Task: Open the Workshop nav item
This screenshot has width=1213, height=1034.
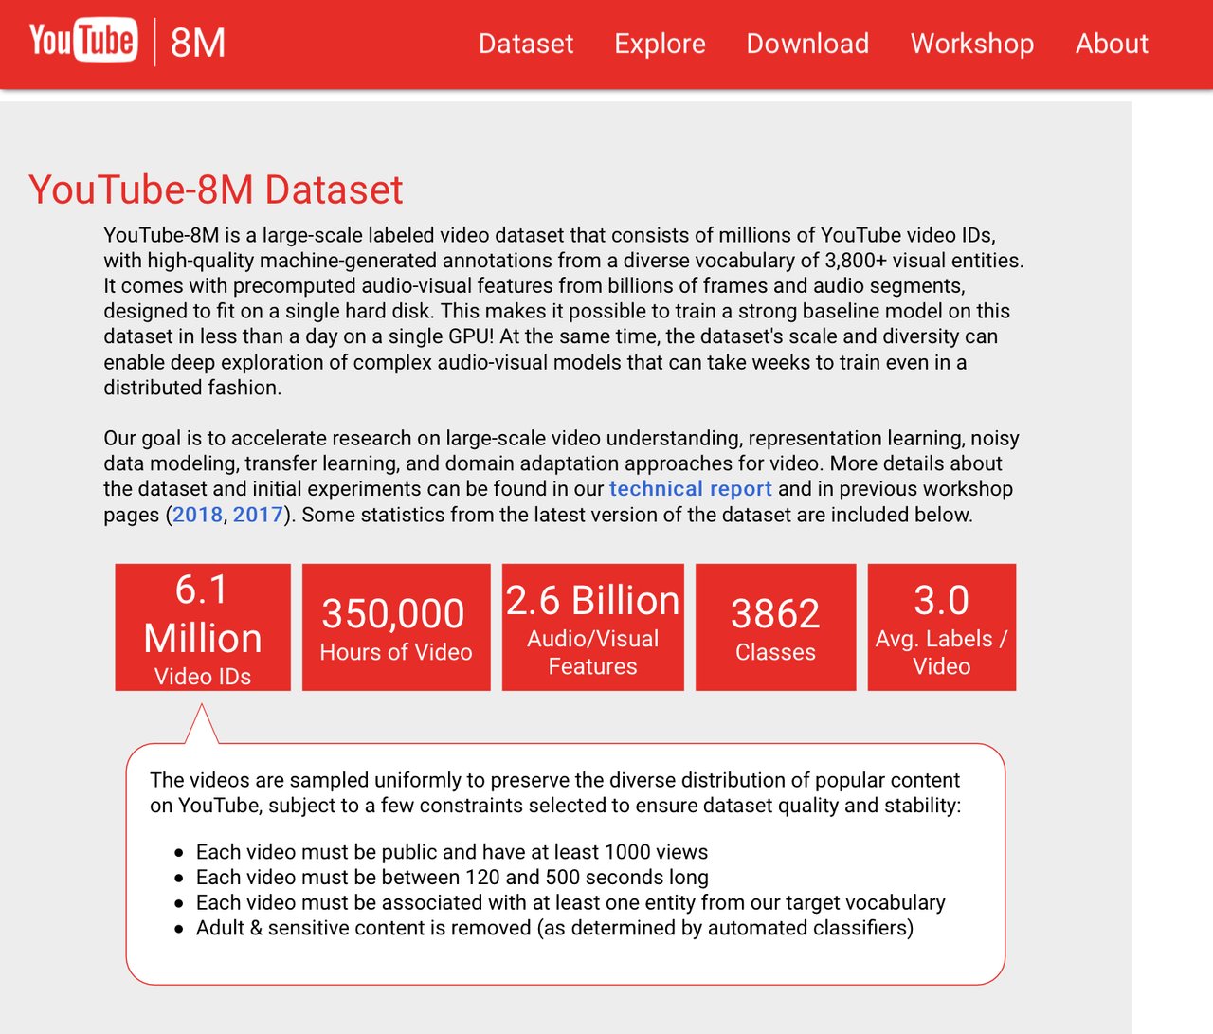Action: coord(972,44)
